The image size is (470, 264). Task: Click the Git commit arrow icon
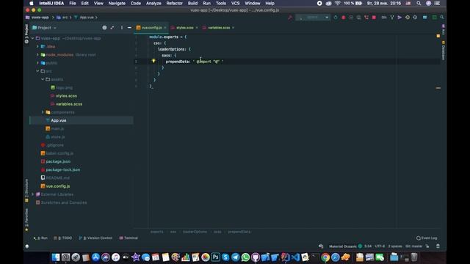pos(399,18)
